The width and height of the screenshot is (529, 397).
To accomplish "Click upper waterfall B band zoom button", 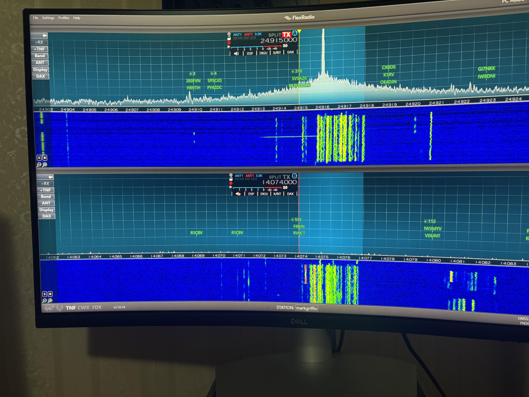I will (x=45, y=158).
